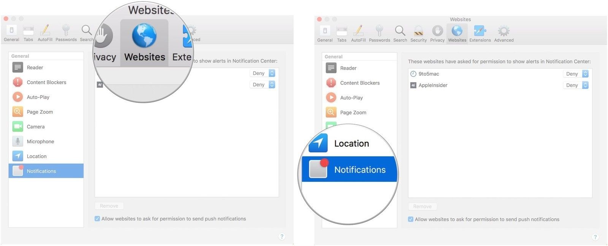The width and height of the screenshot is (608, 246).
Task: Open the Extensions preferences icon
Action: pos(480,33)
